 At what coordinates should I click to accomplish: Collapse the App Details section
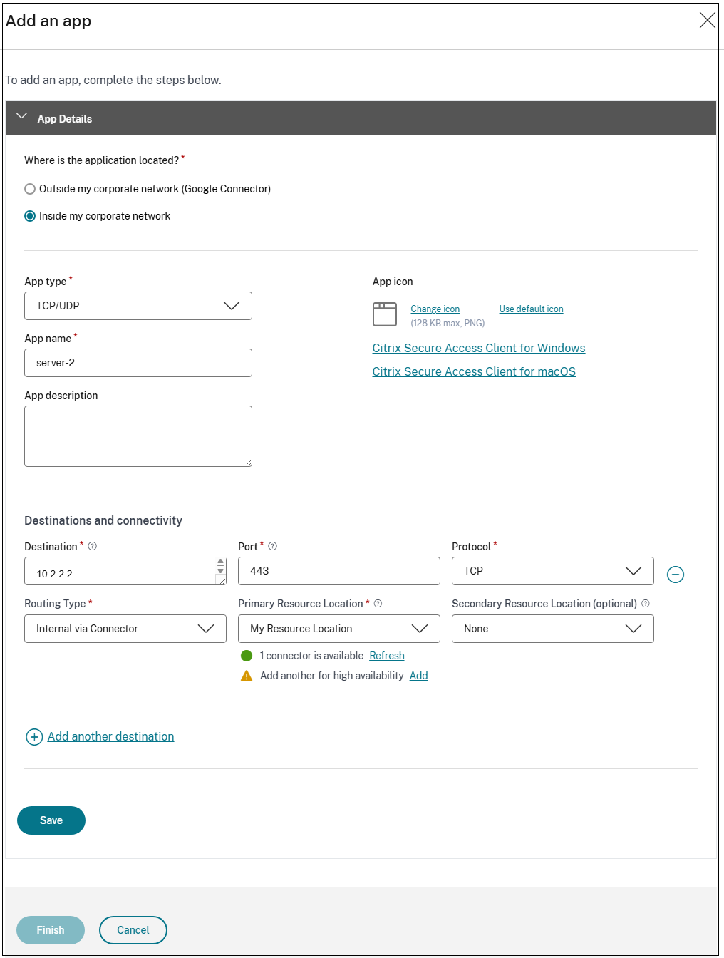(x=21, y=117)
